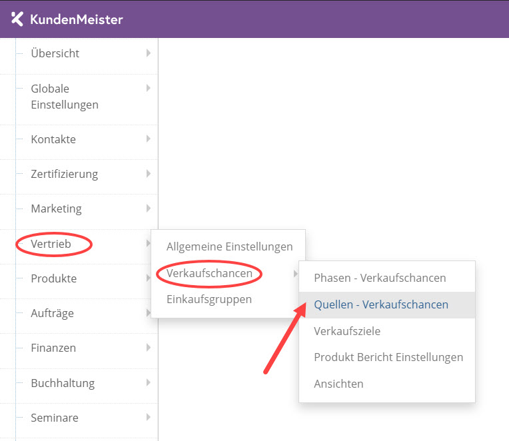Open the Übersicht menu entry

pos(55,53)
